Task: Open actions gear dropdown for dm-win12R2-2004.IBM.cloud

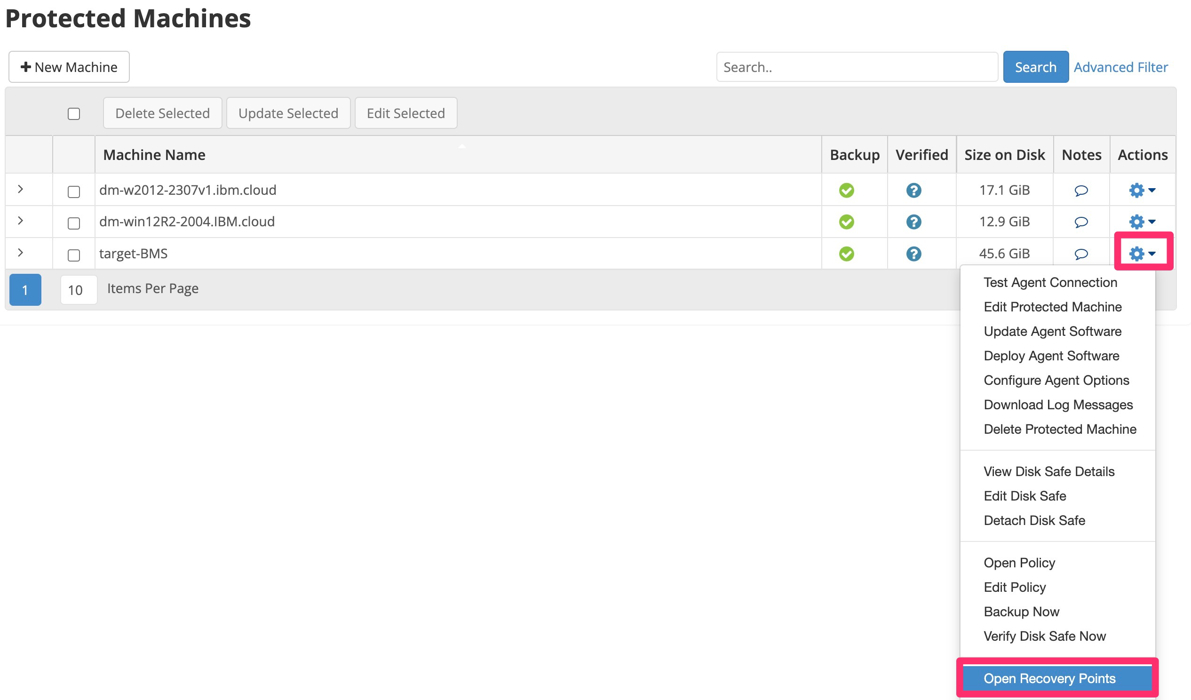Action: coord(1142,222)
